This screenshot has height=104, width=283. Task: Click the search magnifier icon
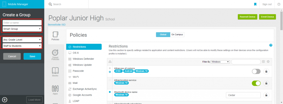(x=50, y=4)
